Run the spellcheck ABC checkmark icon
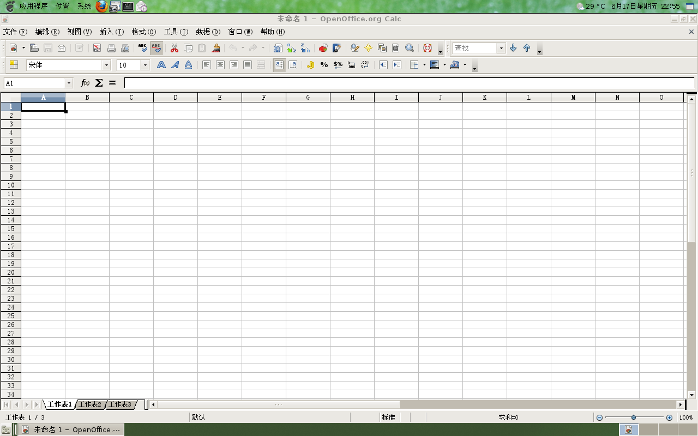The width and height of the screenshot is (698, 436). pyautogui.click(x=143, y=48)
